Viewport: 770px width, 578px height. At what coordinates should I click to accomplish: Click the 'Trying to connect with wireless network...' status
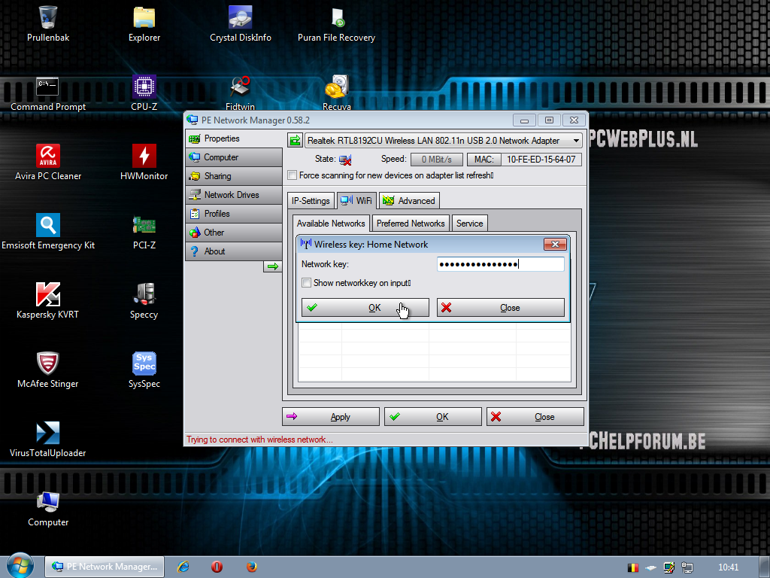[x=259, y=440]
